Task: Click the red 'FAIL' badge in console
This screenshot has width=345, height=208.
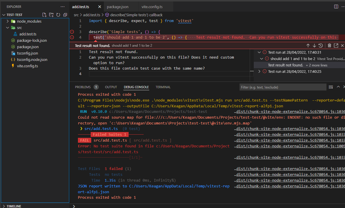Action: (85, 140)
